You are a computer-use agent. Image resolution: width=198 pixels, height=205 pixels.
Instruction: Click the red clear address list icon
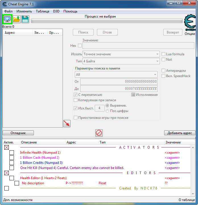[x=99, y=133]
